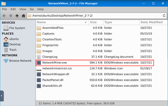Click the File Manager title bar folder icon

tap(3, 3)
